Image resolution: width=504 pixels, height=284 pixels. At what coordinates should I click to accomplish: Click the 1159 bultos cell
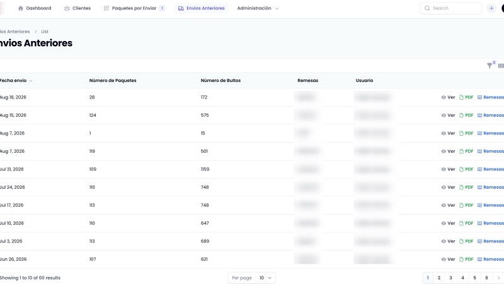205,169
